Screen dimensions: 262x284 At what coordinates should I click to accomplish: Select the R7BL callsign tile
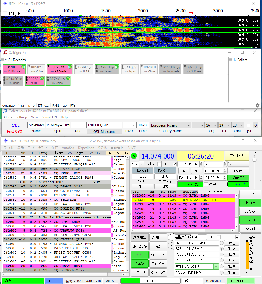(x=14, y=69)
